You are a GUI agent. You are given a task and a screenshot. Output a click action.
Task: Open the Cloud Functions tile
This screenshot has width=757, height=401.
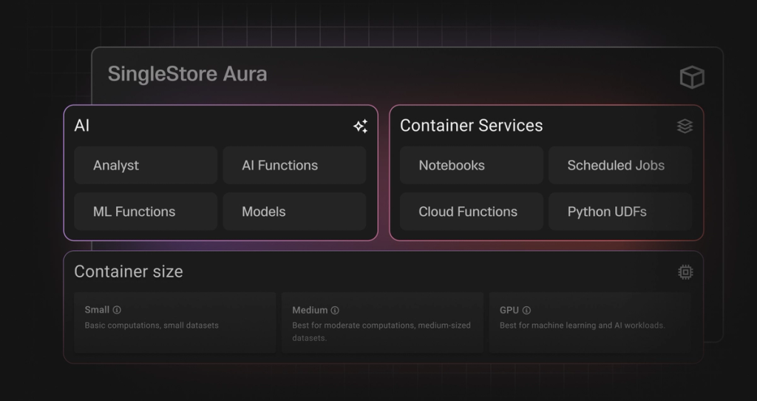click(471, 212)
